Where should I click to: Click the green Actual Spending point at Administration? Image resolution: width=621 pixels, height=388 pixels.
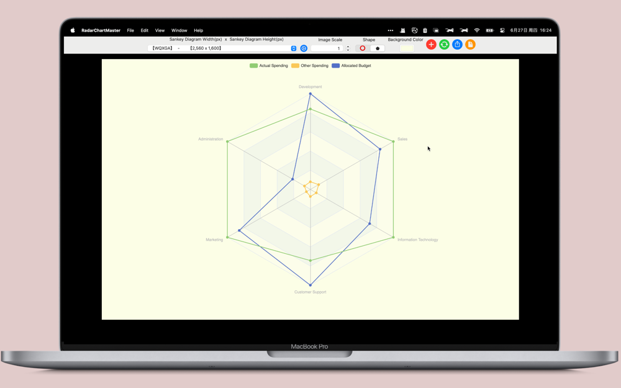227,142
